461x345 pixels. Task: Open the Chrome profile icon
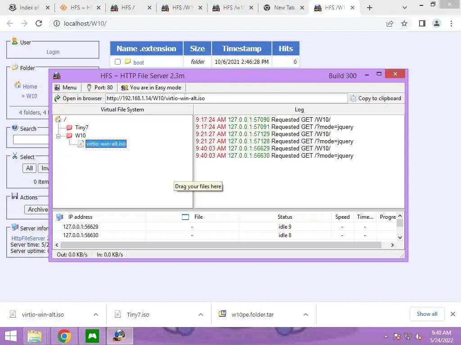tap(437, 23)
